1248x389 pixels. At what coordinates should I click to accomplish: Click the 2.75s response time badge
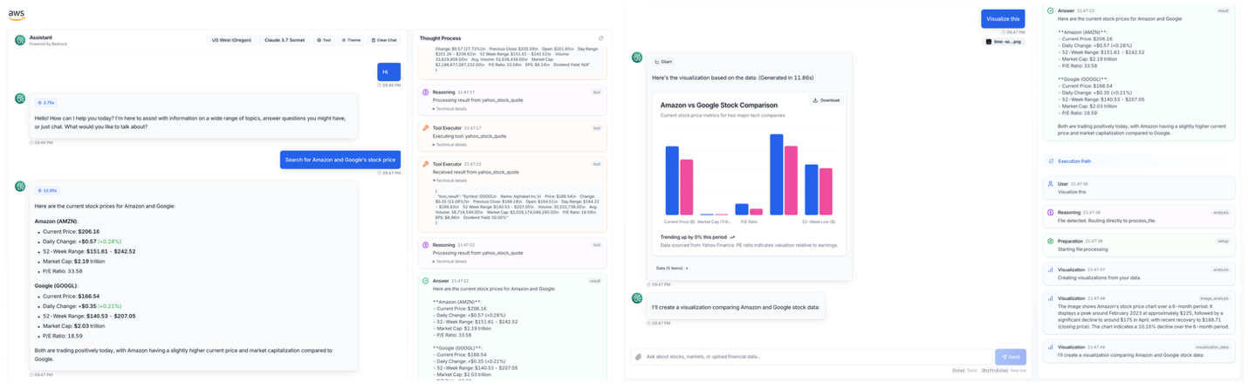point(45,102)
